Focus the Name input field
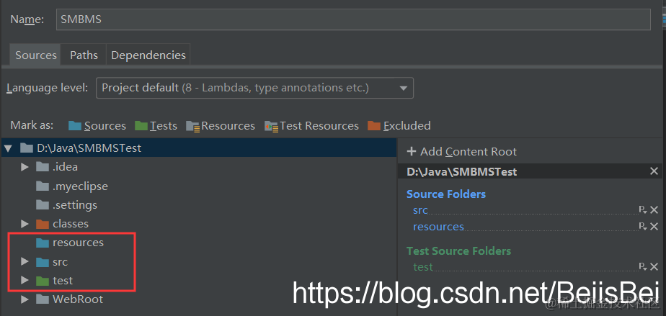This screenshot has height=316, width=666. click(x=353, y=19)
